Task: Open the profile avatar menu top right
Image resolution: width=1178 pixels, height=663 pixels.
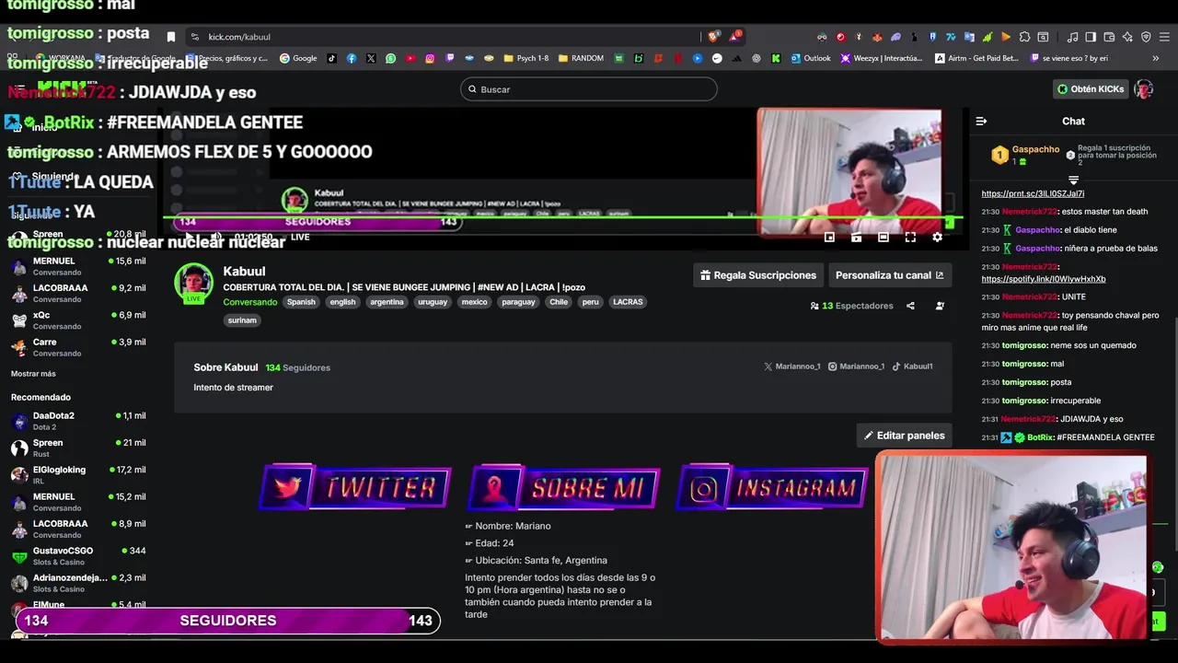Action: coord(1143,89)
